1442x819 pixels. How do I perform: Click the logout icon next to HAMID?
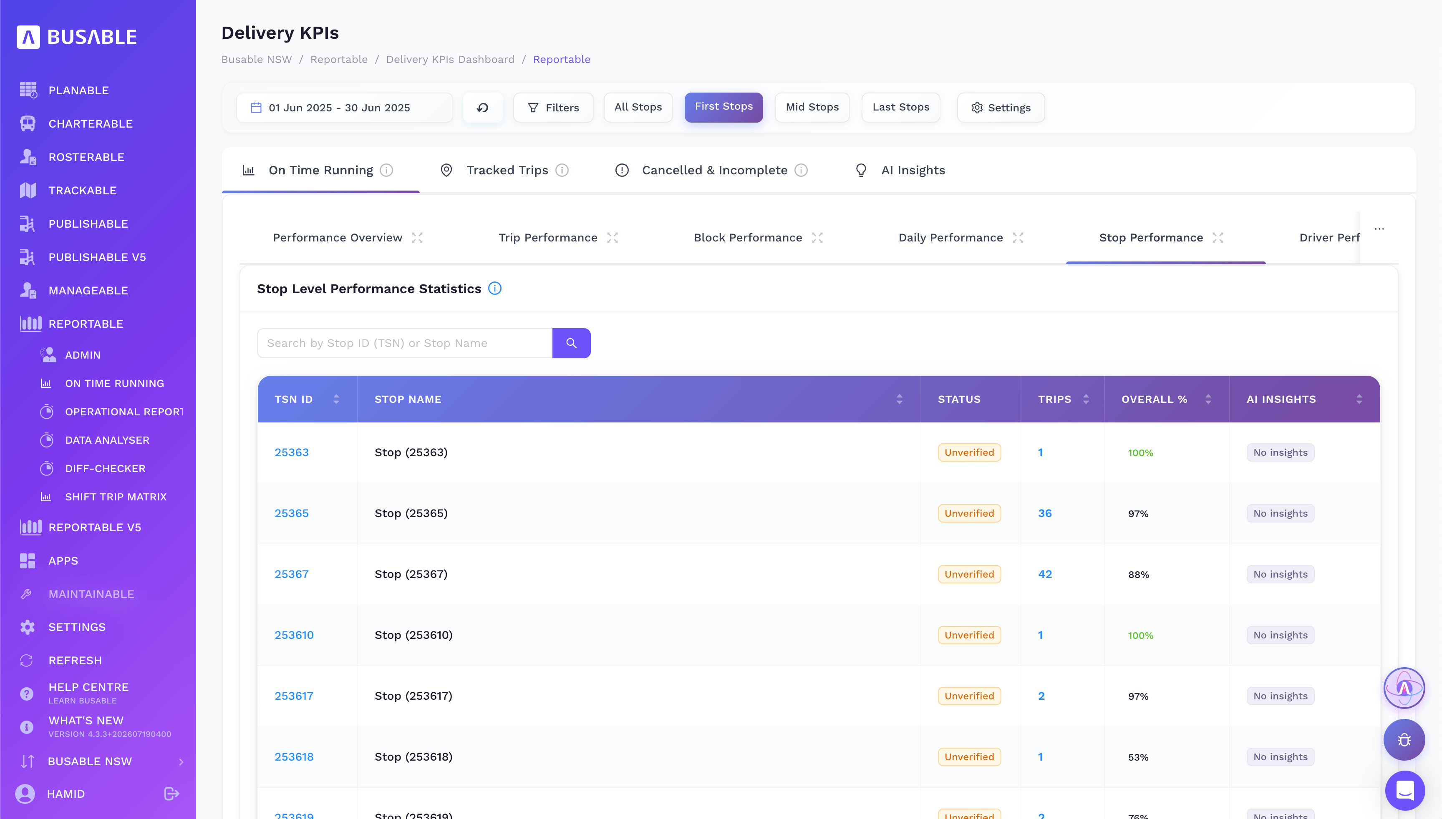pyautogui.click(x=171, y=794)
